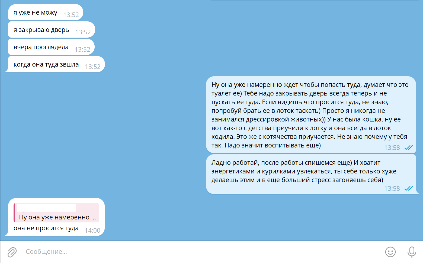423x263 pixels.
Task: Click the microphone voice message icon
Action: 412,252
